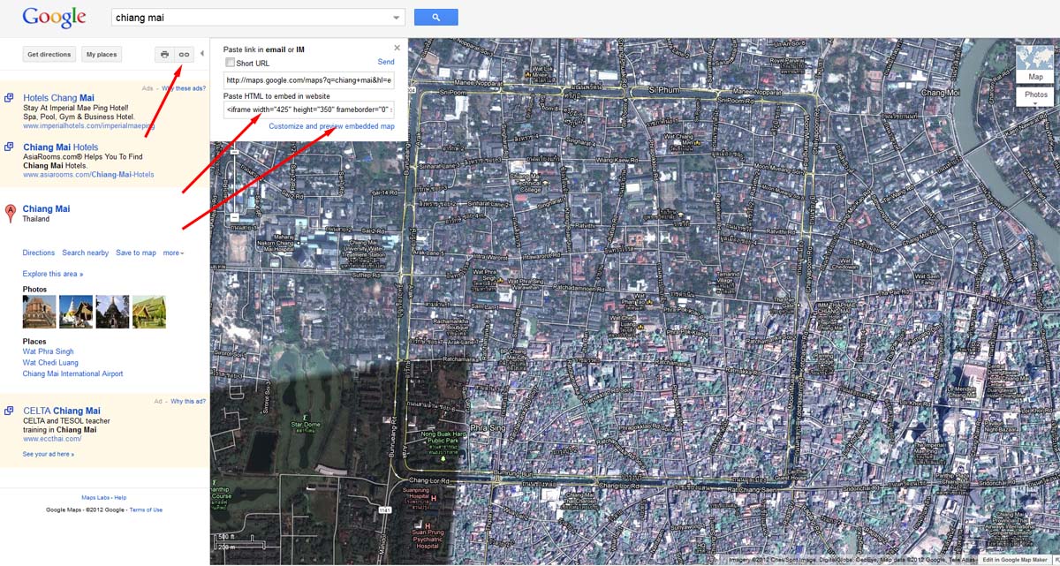
Task: Open Terms of Use footer link
Action: (146, 509)
